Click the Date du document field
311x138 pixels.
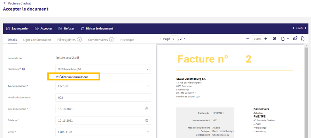(x=103, y=109)
